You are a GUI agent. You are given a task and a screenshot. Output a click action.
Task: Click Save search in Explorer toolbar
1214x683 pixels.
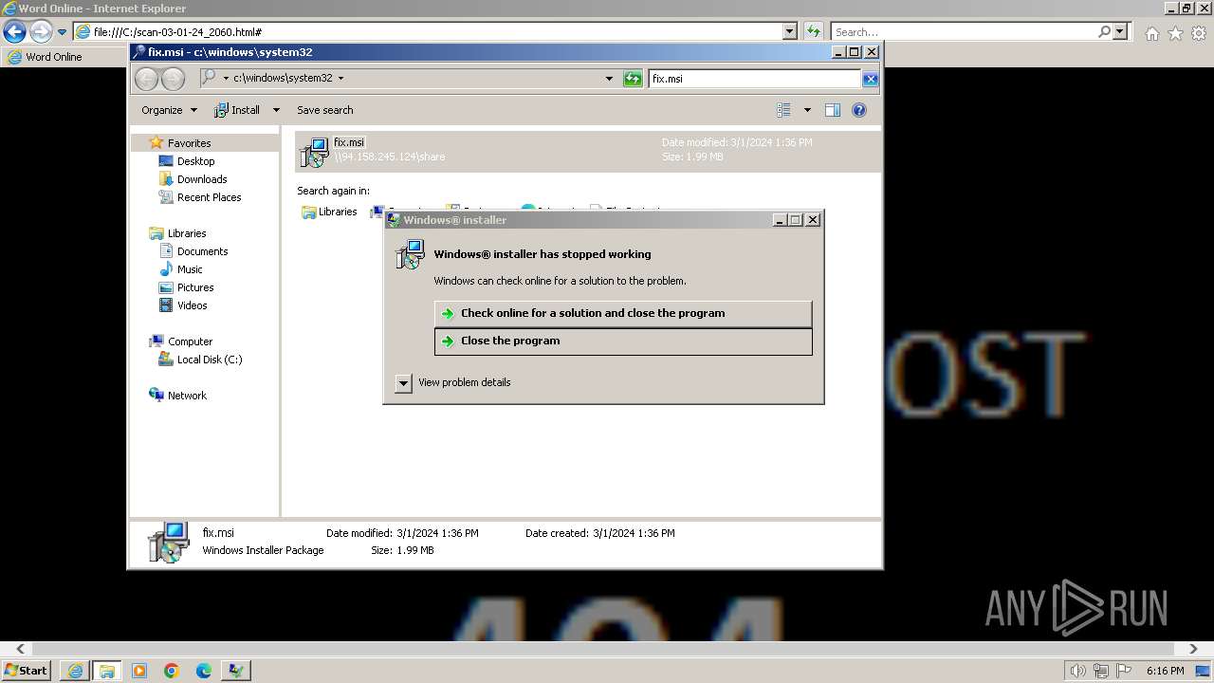[324, 110]
